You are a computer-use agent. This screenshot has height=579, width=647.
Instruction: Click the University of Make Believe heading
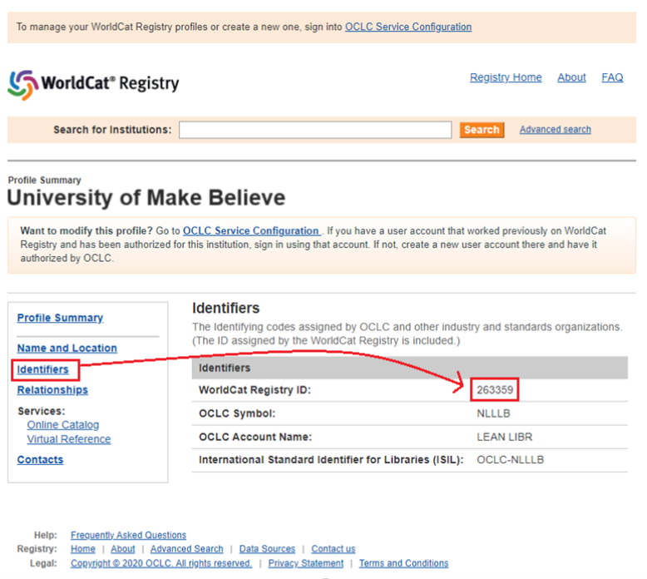(146, 197)
